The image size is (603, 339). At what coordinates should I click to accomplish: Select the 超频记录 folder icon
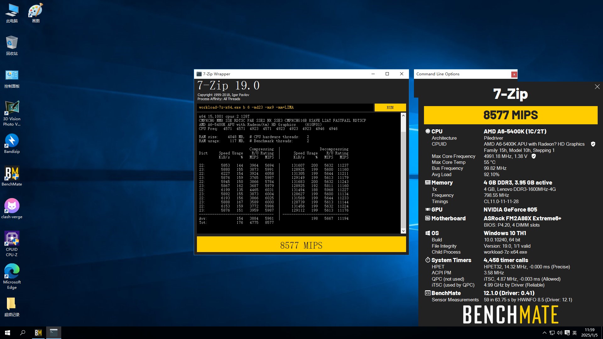(12, 307)
